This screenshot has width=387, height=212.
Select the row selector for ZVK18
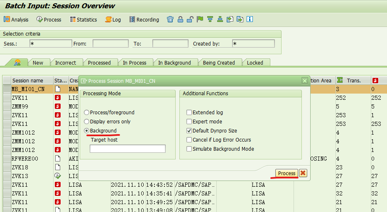click(x=7, y=167)
